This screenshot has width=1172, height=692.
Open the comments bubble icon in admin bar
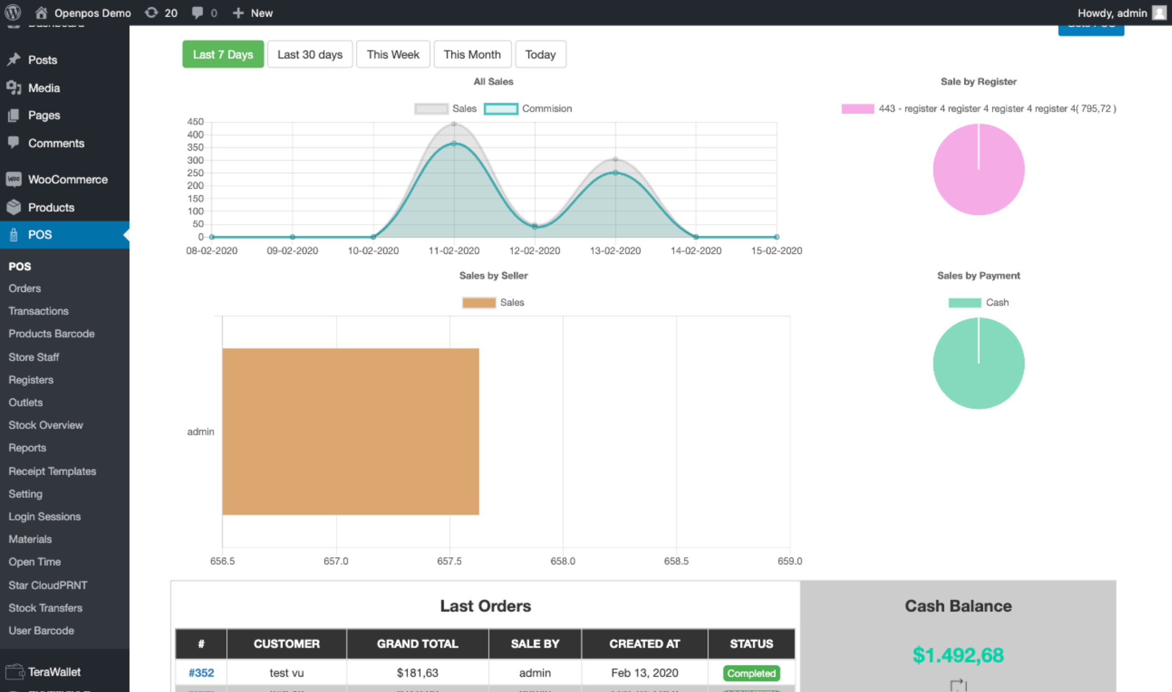point(197,12)
